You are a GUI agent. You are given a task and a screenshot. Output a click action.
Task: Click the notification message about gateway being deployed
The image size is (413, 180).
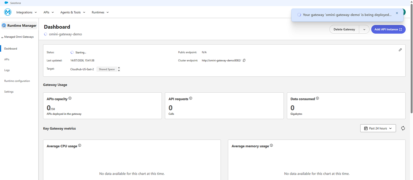[x=347, y=14]
